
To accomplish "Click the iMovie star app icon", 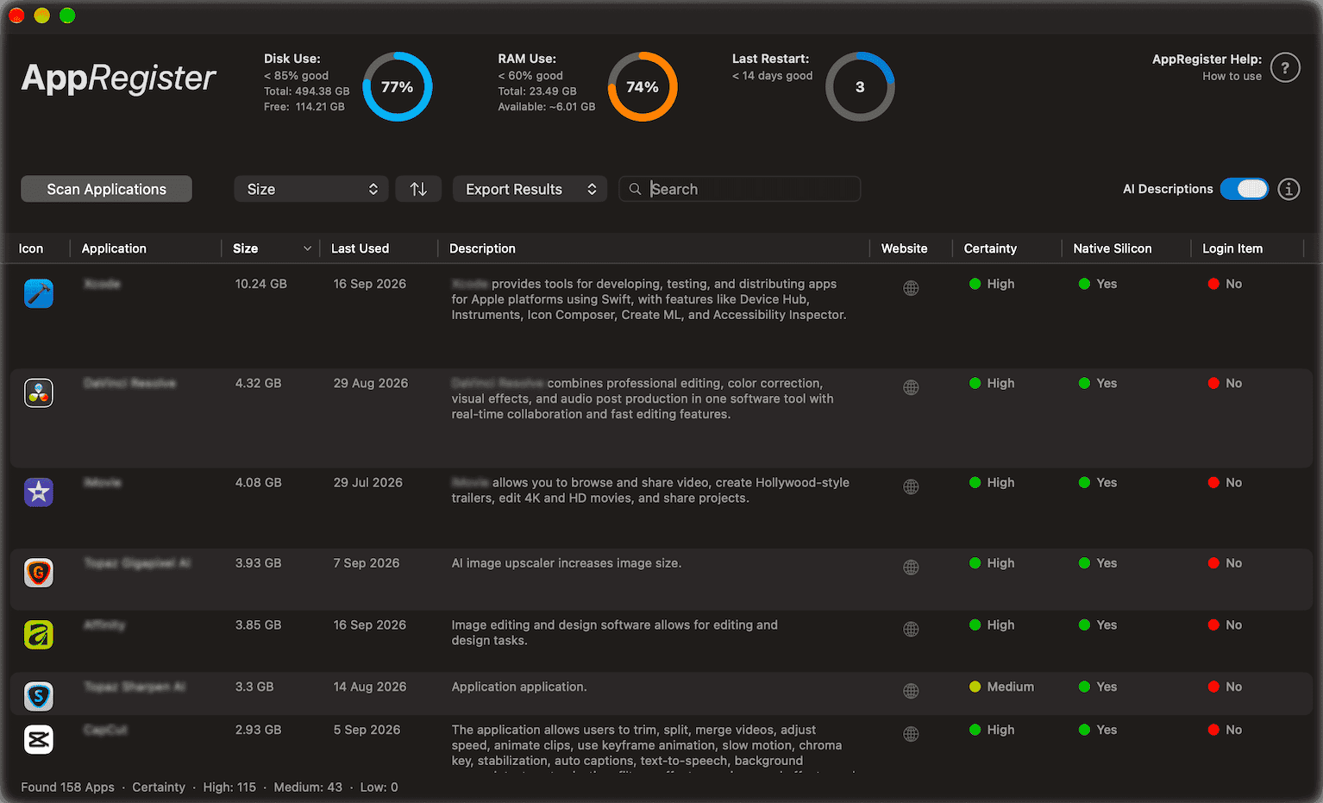I will pos(39,492).
